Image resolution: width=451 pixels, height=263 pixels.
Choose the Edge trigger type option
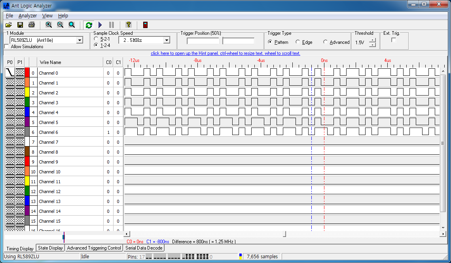point(298,42)
